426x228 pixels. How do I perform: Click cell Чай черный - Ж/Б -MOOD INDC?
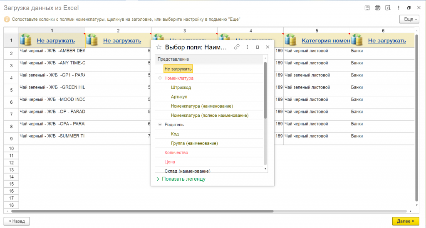(x=52, y=102)
